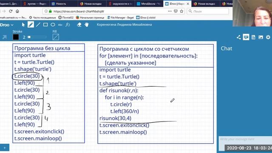The width and height of the screenshot is (272, 153).
Task: Select the eraser tool
Action: [79, 25]
